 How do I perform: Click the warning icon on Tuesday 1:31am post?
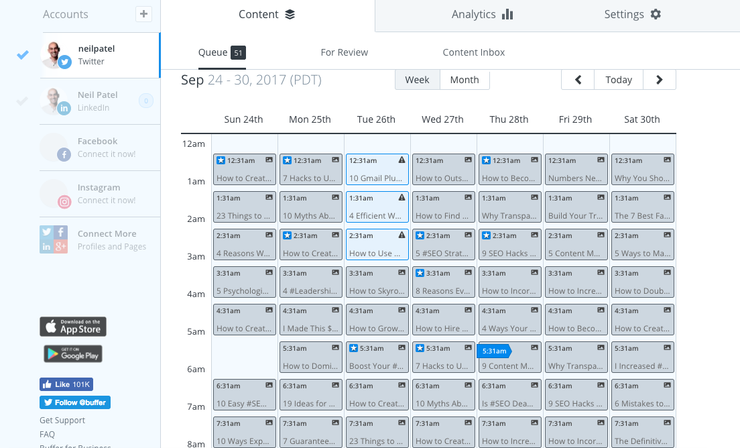(x=402, y=197)
